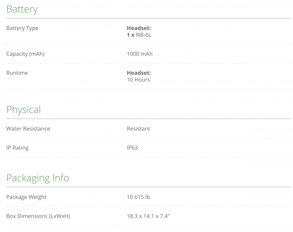This screenshot has width=293, height=232.
Task: Click the bold Headset label in the Runtime row
Action: click(139, 73)
